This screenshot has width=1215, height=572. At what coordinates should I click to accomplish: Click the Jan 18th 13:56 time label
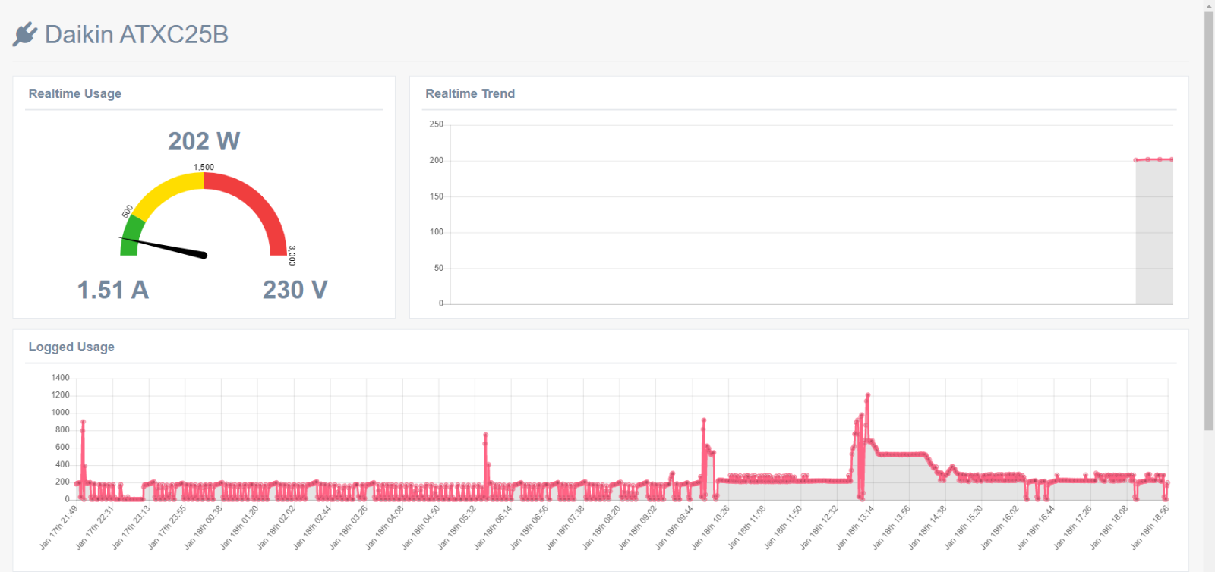point(892,527)
